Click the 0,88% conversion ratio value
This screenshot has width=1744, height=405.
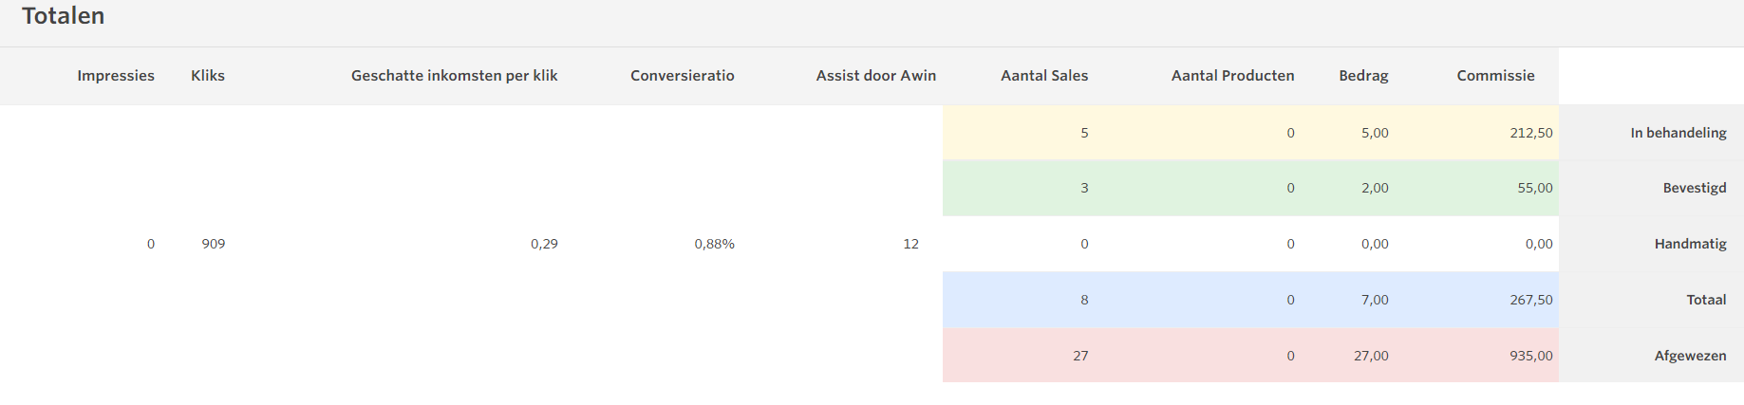click(x=715, y=244)
